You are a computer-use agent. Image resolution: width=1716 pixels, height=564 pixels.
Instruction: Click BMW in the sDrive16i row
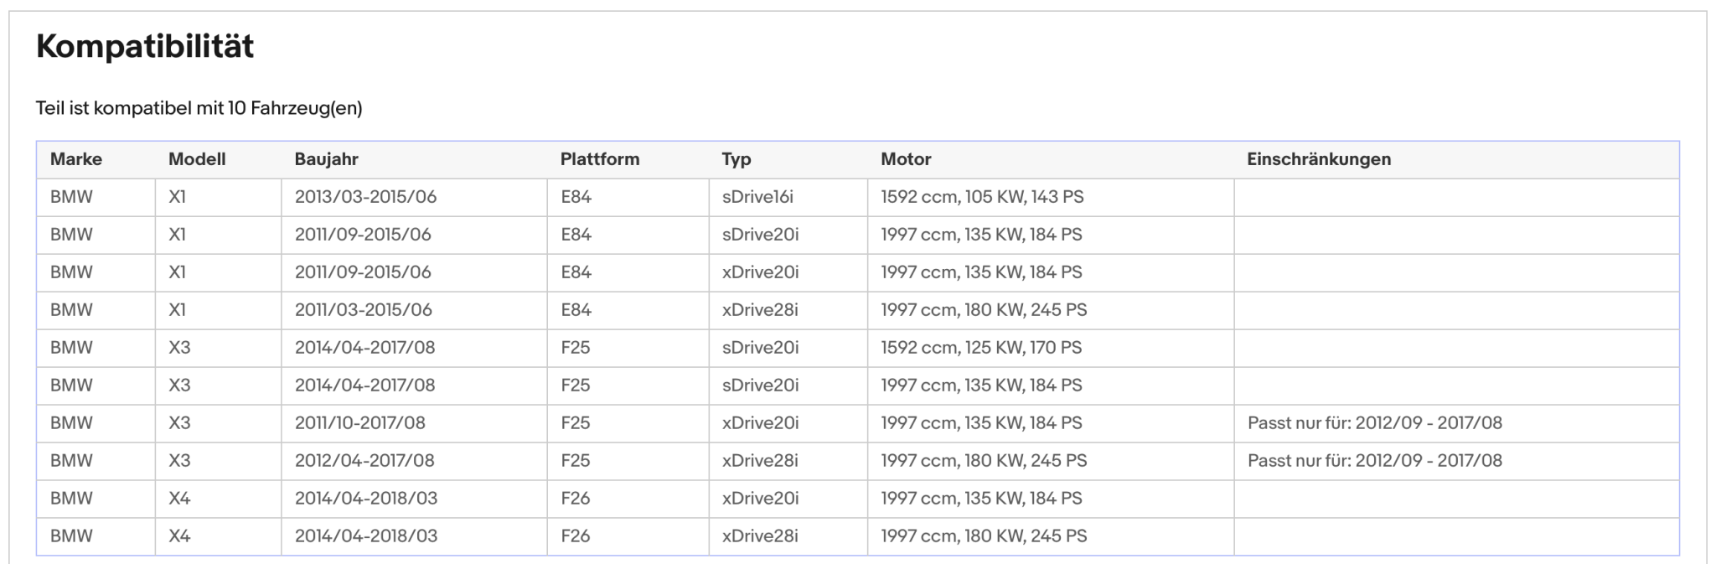[x=71, y=197]
